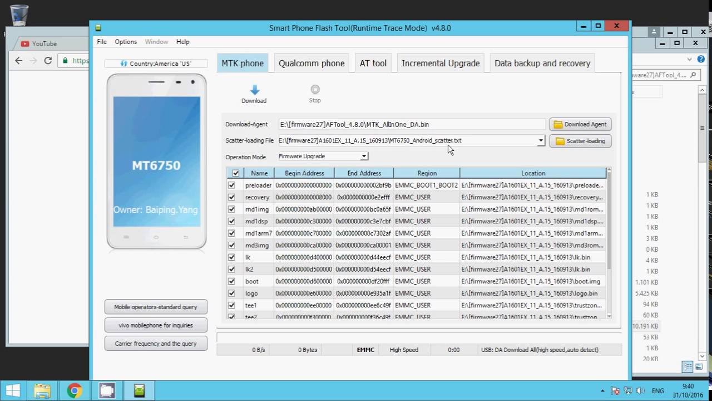712x401 pixels.
Task: Click the partition table vertical scrollbar
Action: click(x=609, y=243)
